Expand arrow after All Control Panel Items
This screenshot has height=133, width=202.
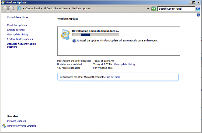pos(70,9)
